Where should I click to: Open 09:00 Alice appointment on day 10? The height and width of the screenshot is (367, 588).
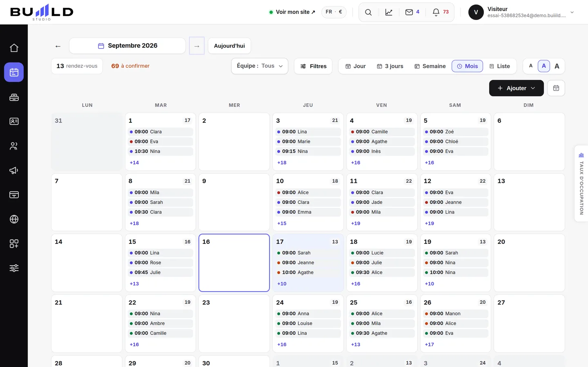click(x=308, y=192)
